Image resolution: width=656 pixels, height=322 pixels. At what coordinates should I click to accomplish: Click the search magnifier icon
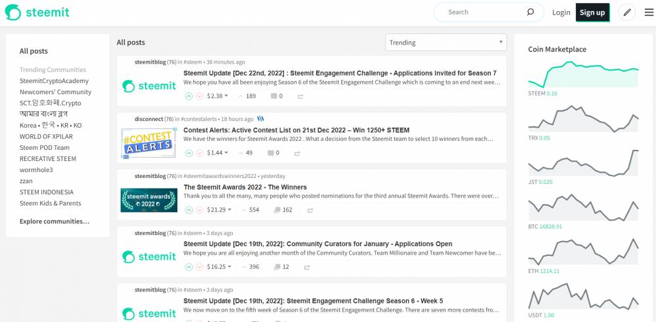[x=530, y=12]
